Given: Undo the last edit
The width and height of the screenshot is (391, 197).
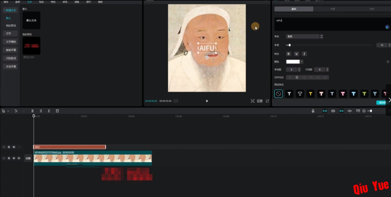Looking at the screenshot, I should [x=16, y=111].
